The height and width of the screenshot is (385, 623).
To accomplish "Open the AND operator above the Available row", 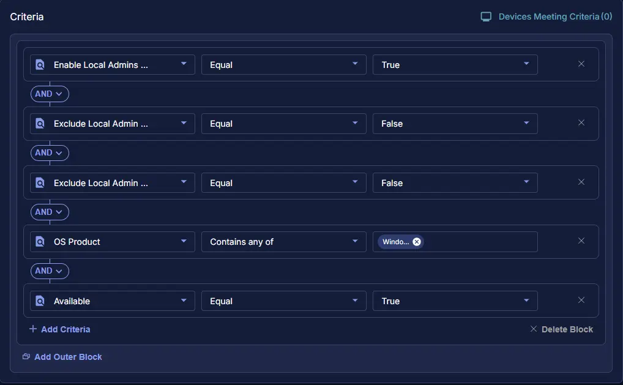I will [x=50, y=271].
